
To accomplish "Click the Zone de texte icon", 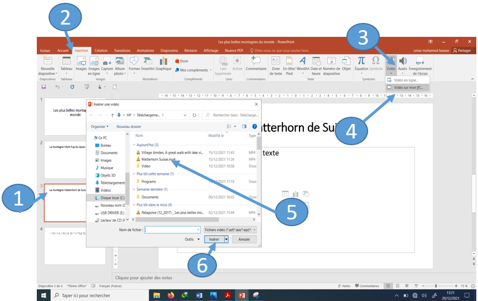I will [x=276, y=63].
